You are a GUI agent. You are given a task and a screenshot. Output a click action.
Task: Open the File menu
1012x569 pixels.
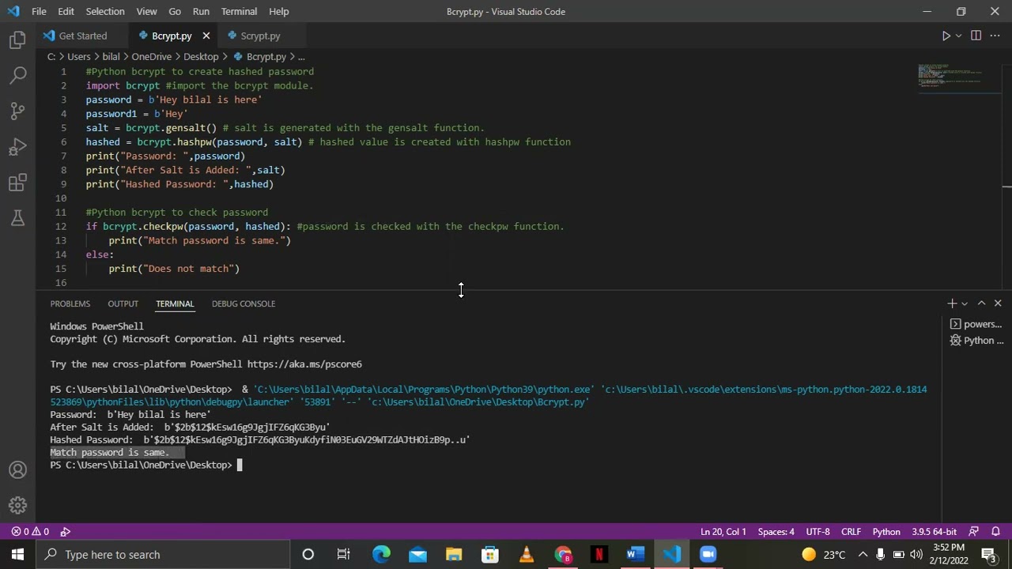[x=39, y=11]
